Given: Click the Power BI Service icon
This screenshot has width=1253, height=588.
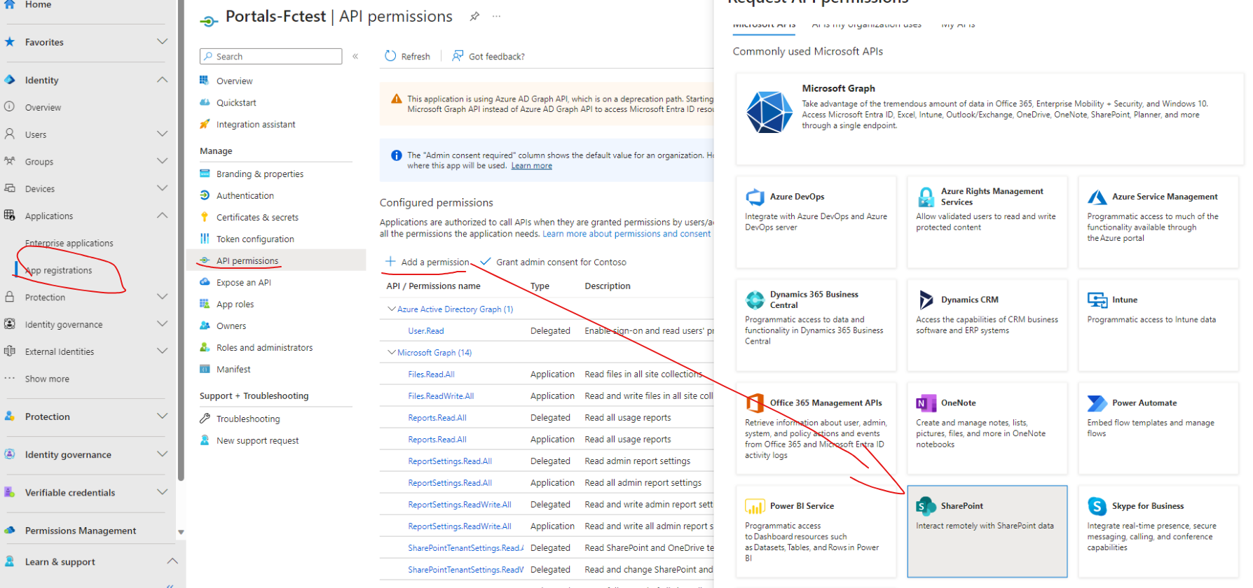Looking at the screenshot, I should click(755, 506).
